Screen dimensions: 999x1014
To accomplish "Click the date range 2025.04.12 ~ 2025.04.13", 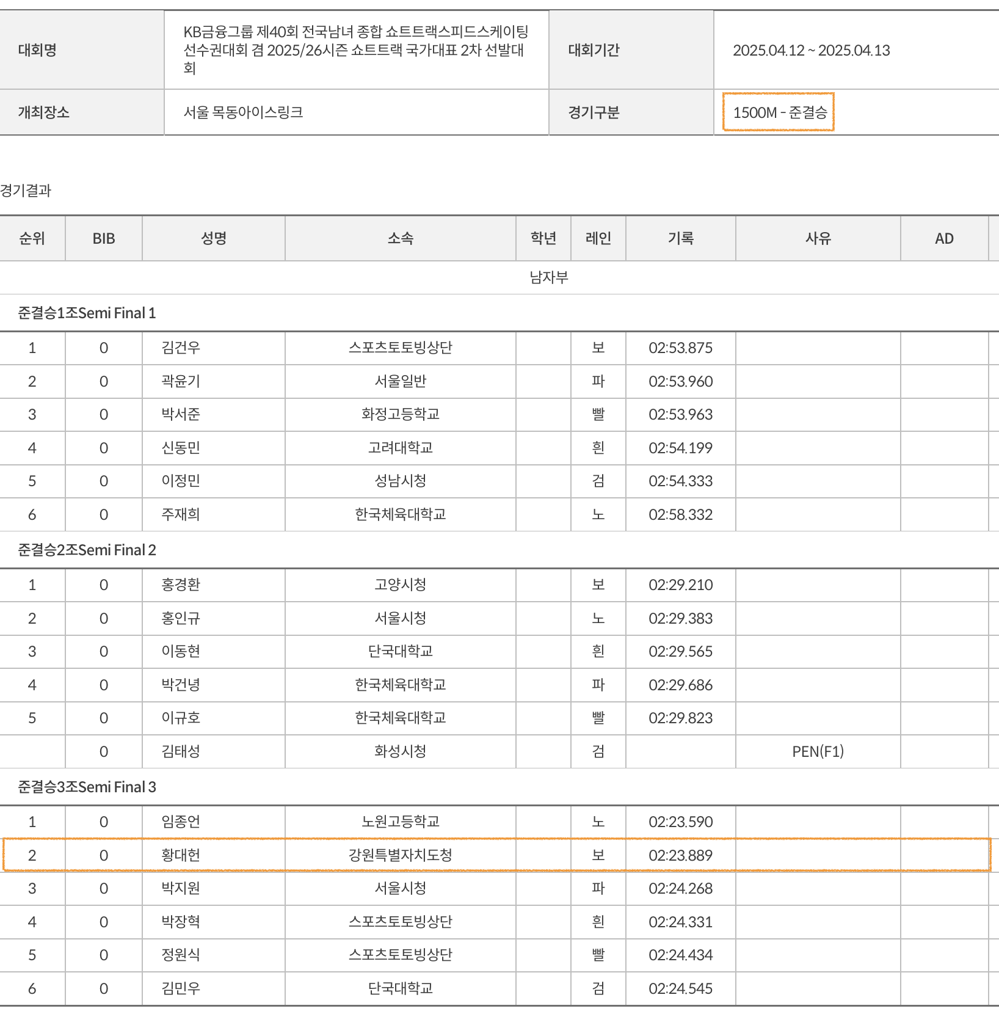I will tap(811, 50).
